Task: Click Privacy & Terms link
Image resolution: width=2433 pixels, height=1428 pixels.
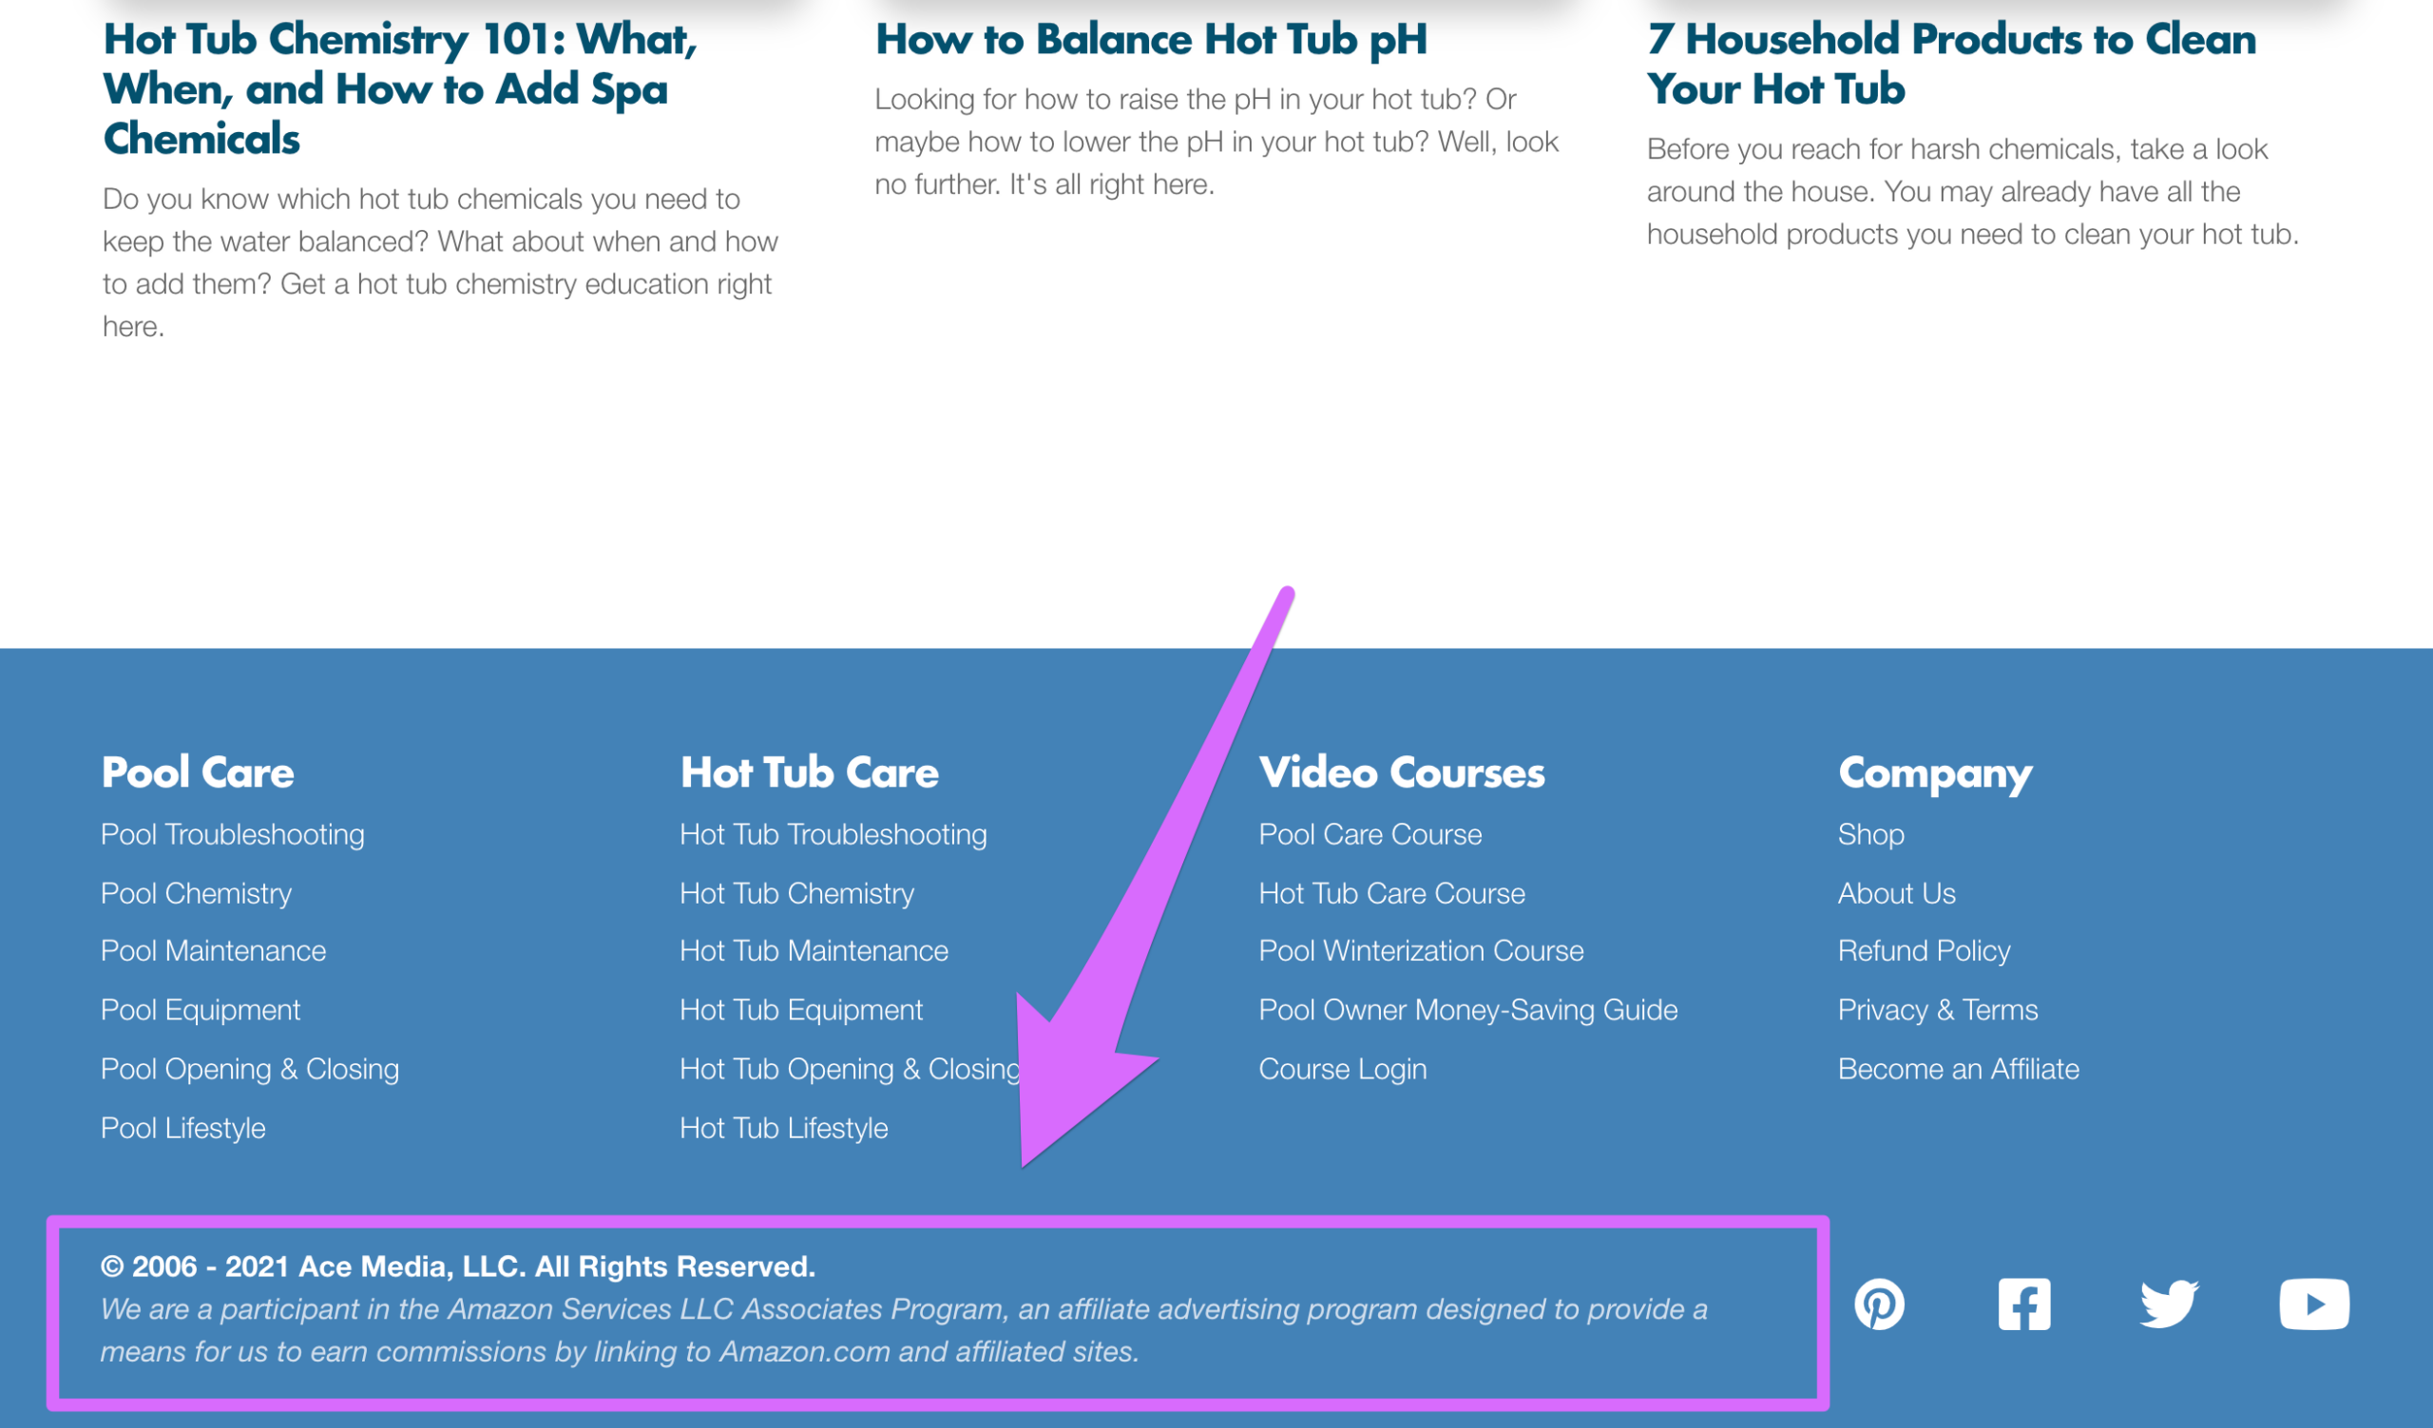Action: click(x=1940, y=1008)
